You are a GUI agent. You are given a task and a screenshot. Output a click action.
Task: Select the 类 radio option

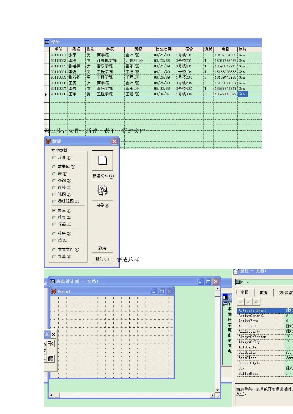[x=54, y=241]
